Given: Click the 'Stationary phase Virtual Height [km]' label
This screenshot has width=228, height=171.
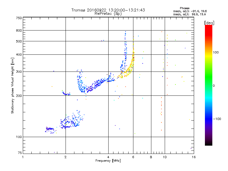Looking at the screenshot, I should (x=13, y=85).
